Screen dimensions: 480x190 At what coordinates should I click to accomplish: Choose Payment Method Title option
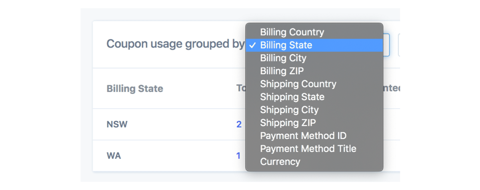(308, 149)
